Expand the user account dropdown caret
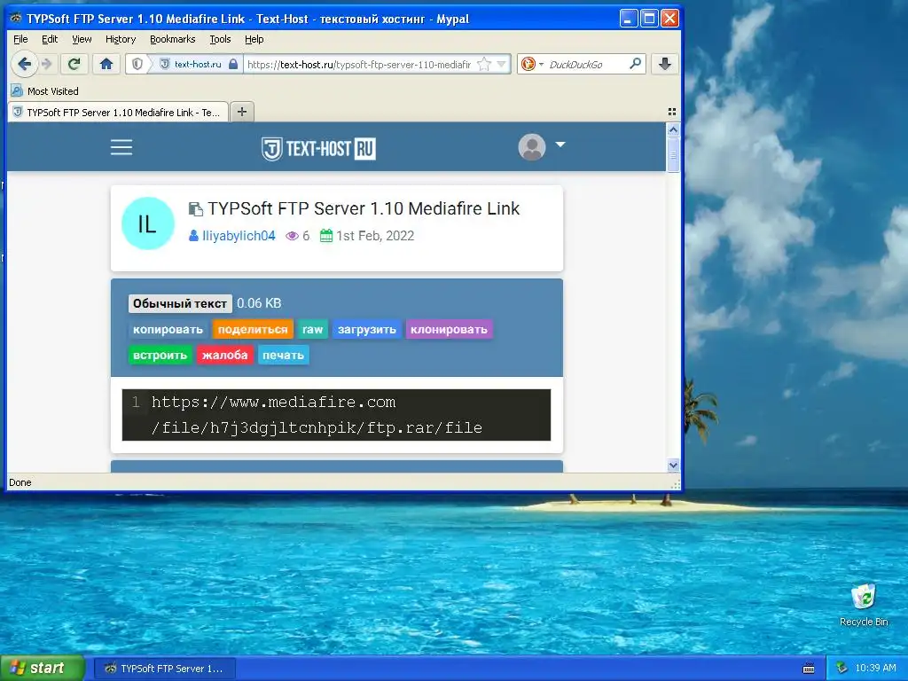This screenshot has width=908, height=681. click(560, 145)
